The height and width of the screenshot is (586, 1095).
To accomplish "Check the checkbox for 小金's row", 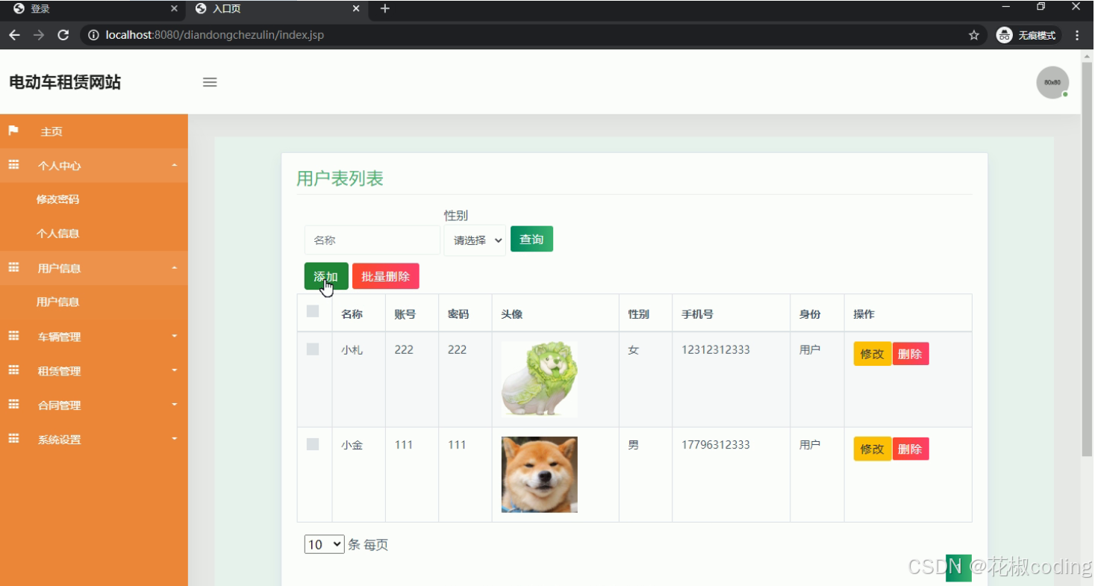I will pyautogui.click(x=313, y=443).
